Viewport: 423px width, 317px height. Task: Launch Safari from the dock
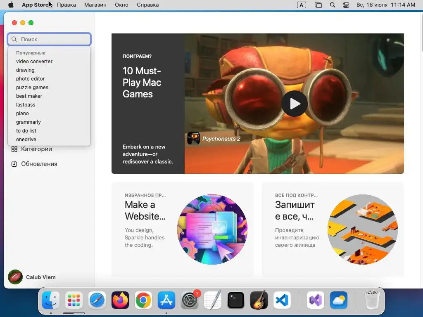tap(97, 300)
